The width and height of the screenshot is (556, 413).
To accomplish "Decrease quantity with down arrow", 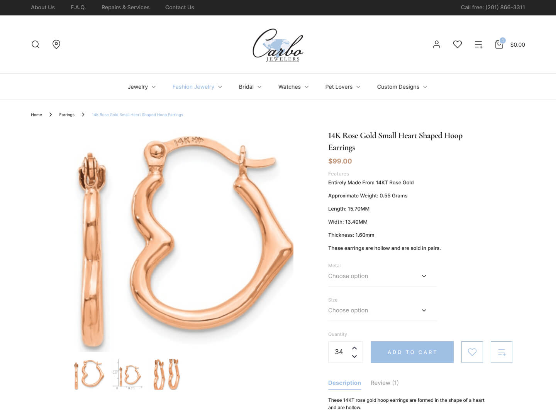I will [354, 356].
